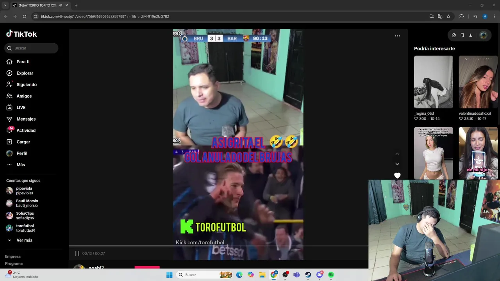Screen dimensions: 500x281
Task: Open File Explorer from taskbar
Action: click(262, 275)
